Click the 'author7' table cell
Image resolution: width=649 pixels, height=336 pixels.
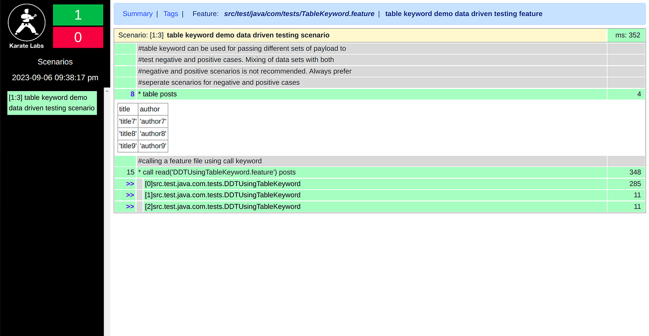pos(153,121)
